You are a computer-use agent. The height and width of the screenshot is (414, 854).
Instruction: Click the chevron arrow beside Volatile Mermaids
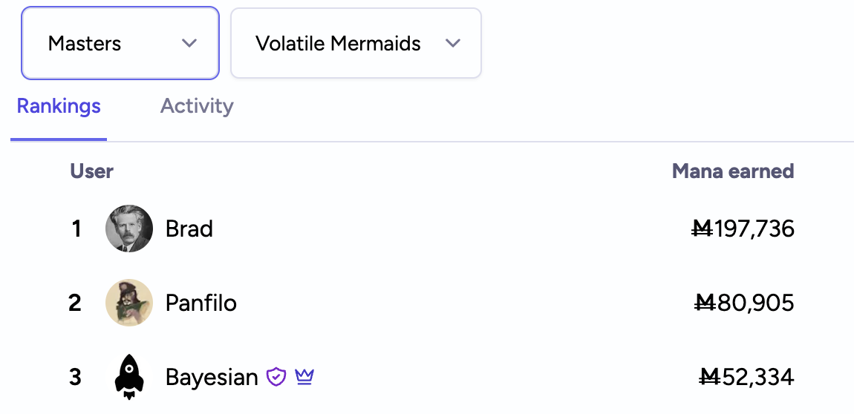pyautogui.click(x=453, y=43)
